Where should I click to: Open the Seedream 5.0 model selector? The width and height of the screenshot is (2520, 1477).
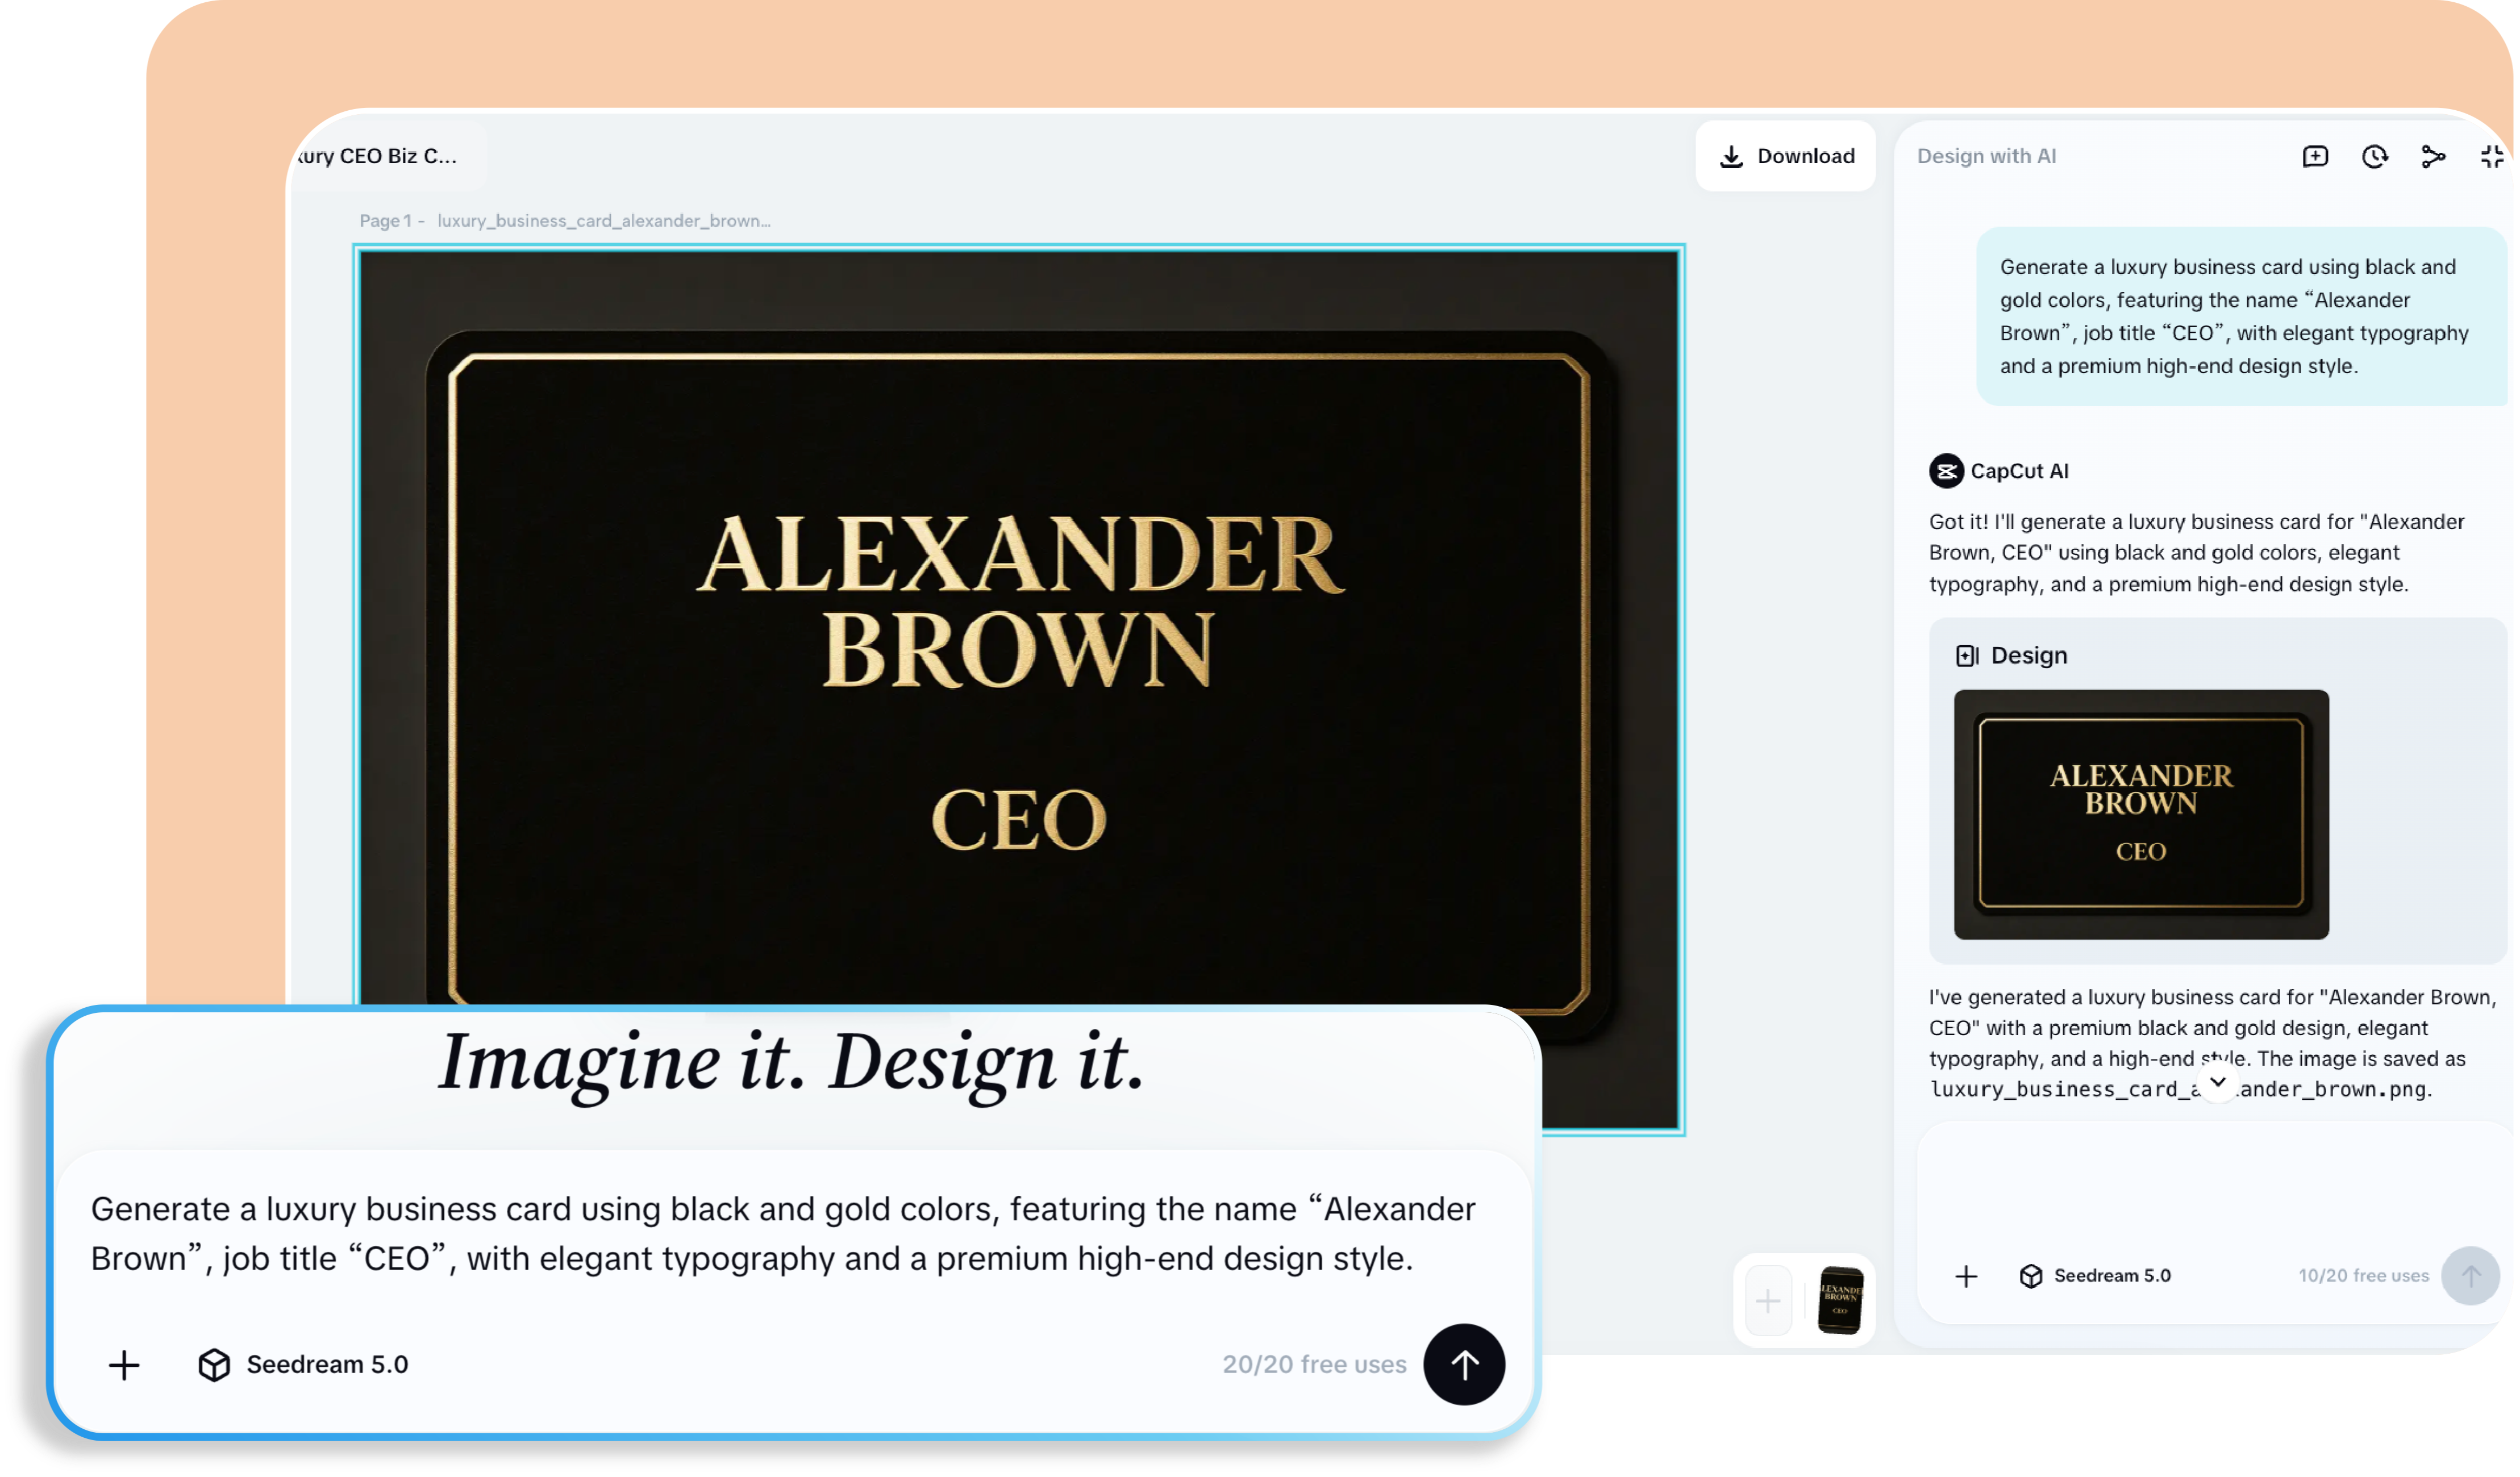point(2112,1276)
